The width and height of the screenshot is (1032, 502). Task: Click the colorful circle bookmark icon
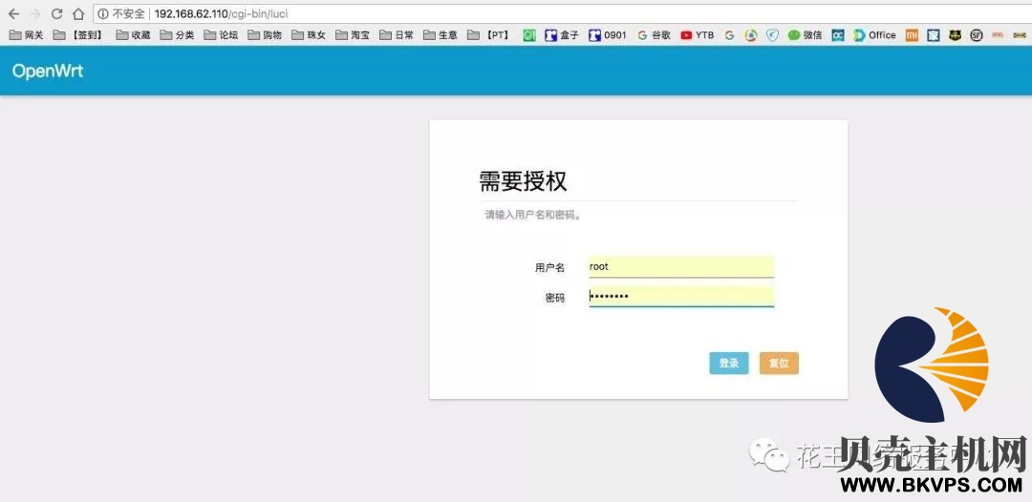[751, 35]
